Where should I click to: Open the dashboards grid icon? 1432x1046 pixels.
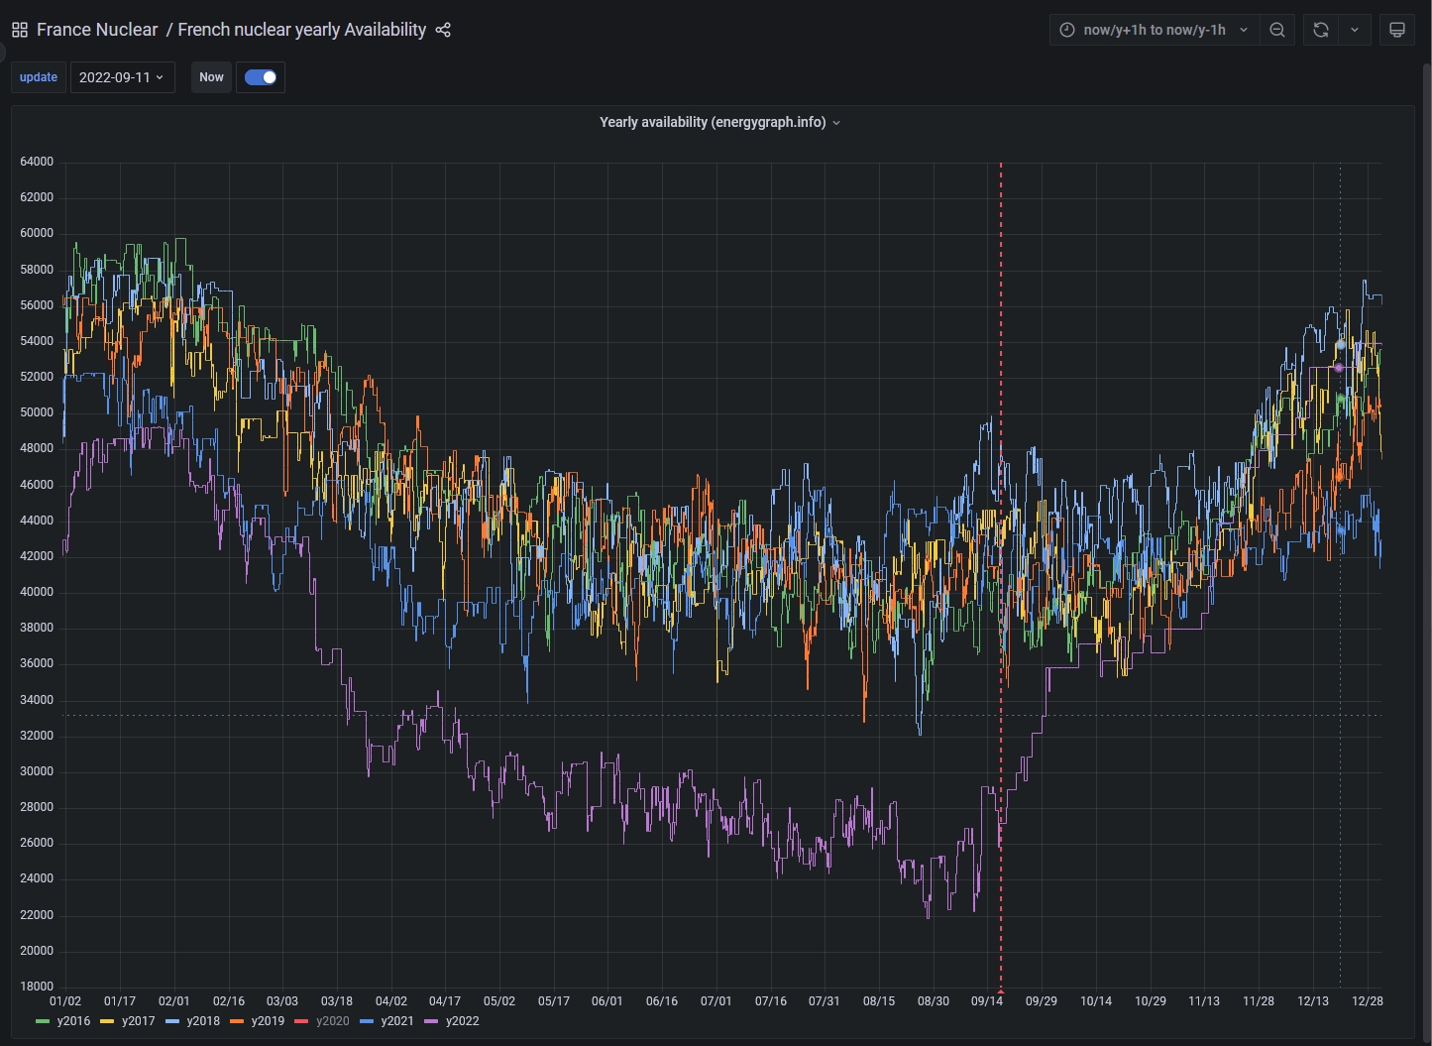tap(19, 30)
